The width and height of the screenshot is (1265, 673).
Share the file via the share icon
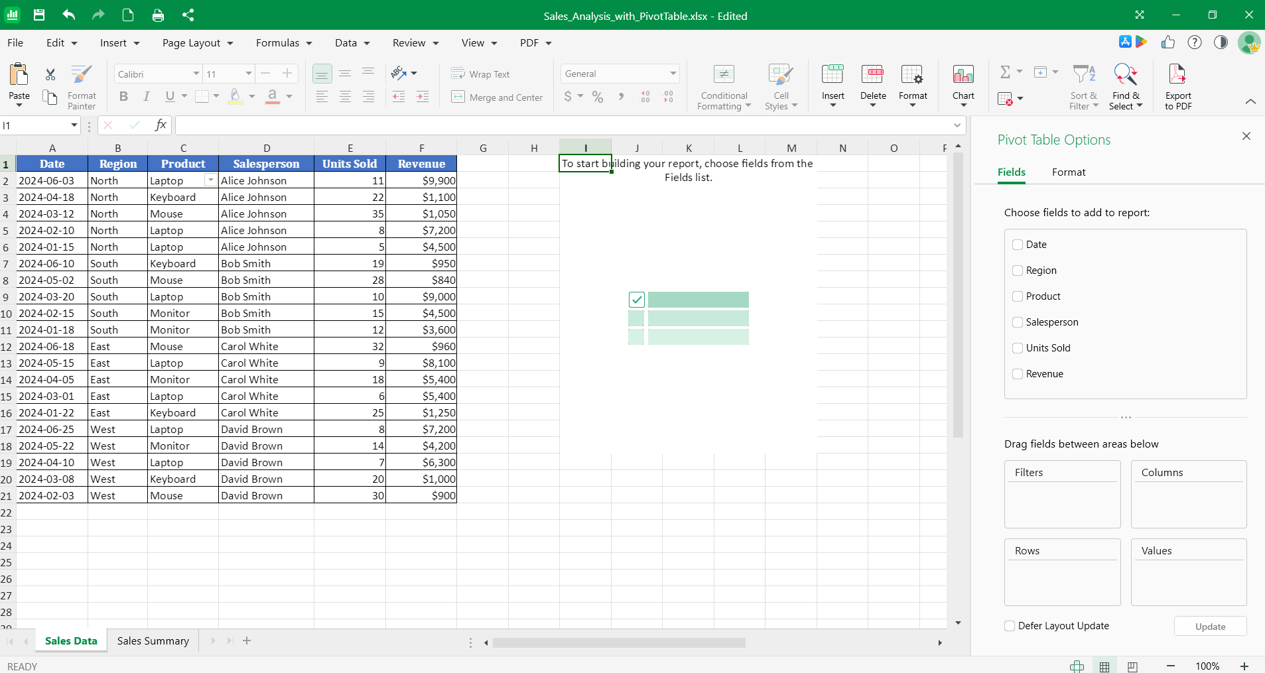point(188,15)
